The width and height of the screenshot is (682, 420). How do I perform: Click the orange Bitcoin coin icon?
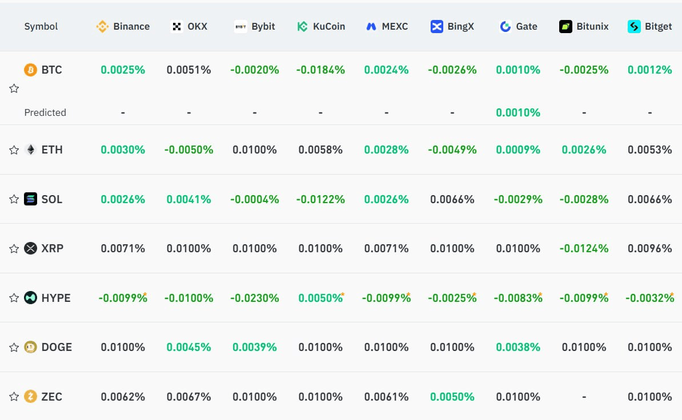(30, 70)
